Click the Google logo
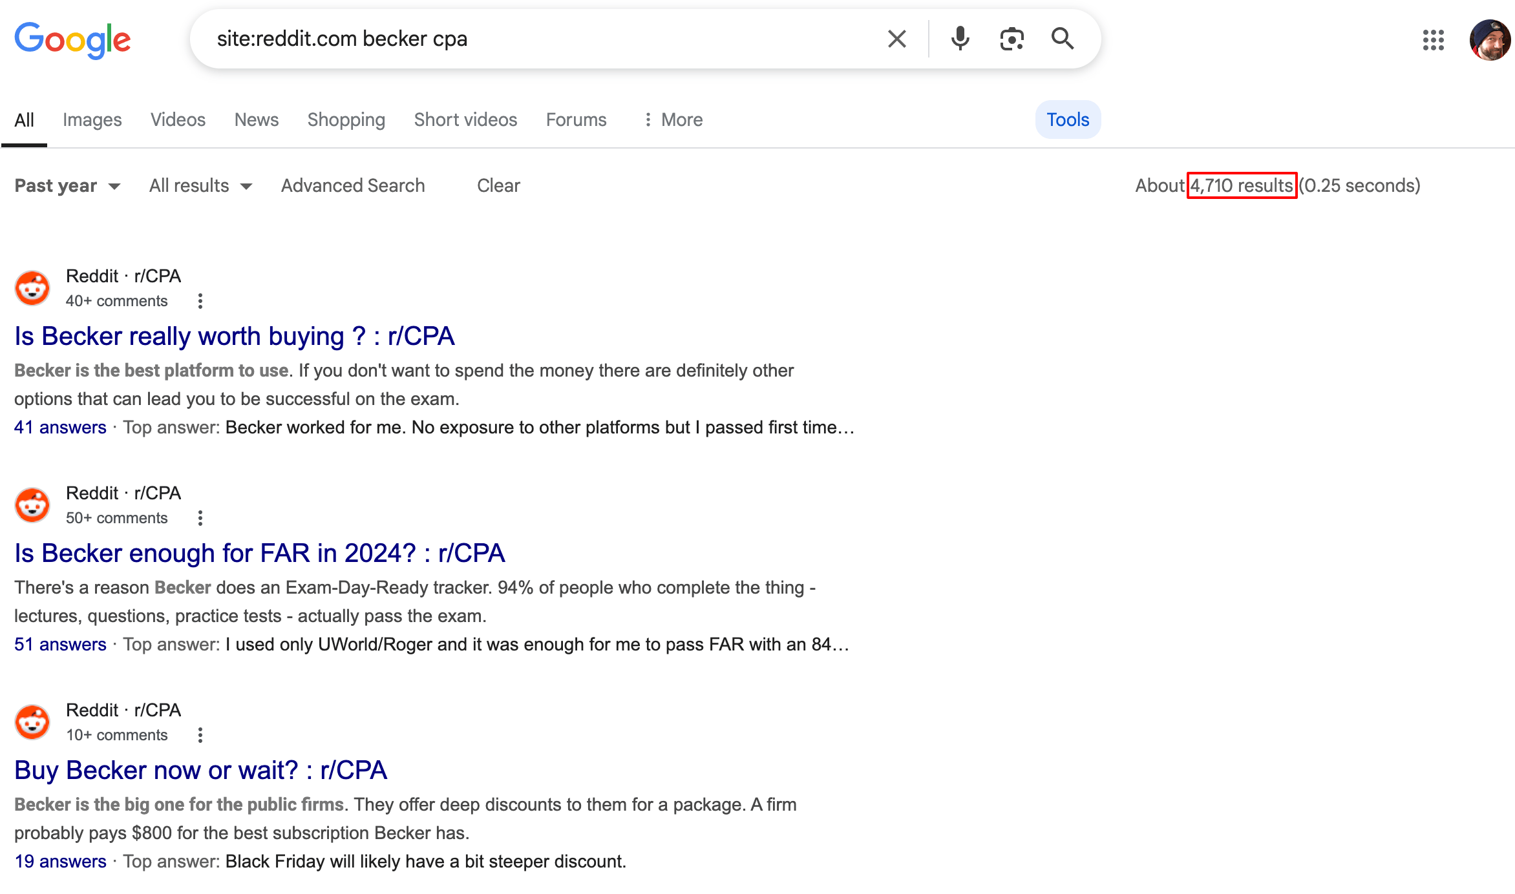The width and height of the screenshot is (1515, 894). (72, 40)
